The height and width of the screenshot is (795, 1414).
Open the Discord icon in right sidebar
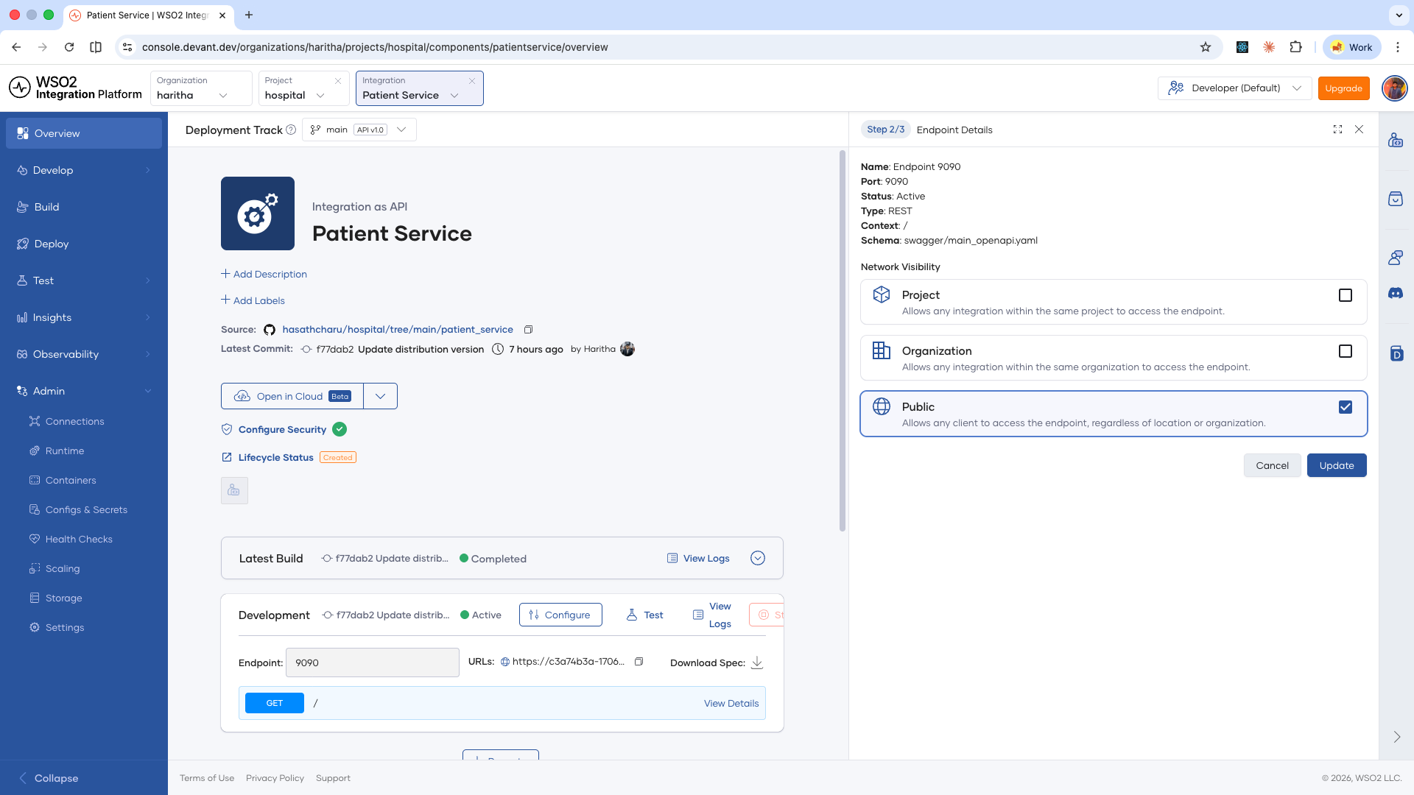click(1396, 293)
